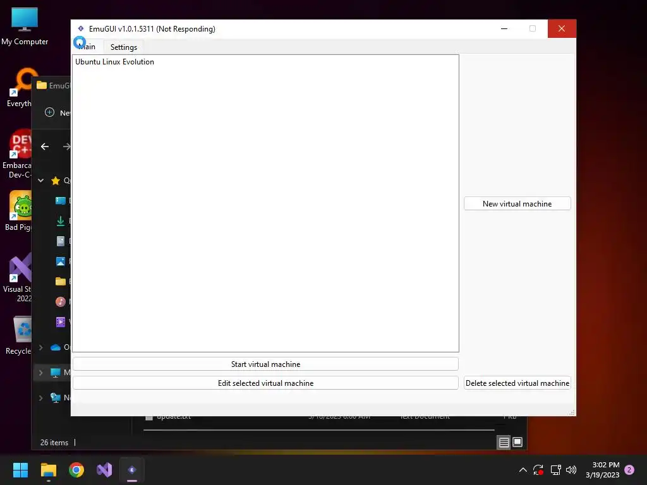The image size is (647, 485).
Task: Open the notification count badge
Action: click(629, 470)
